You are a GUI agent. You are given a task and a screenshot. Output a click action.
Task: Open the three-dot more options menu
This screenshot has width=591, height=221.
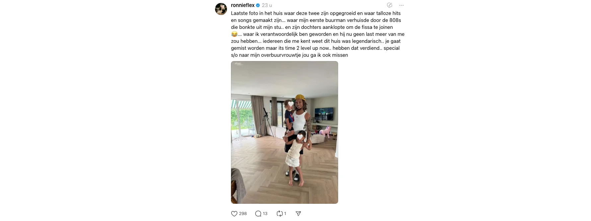click(402, 5)
